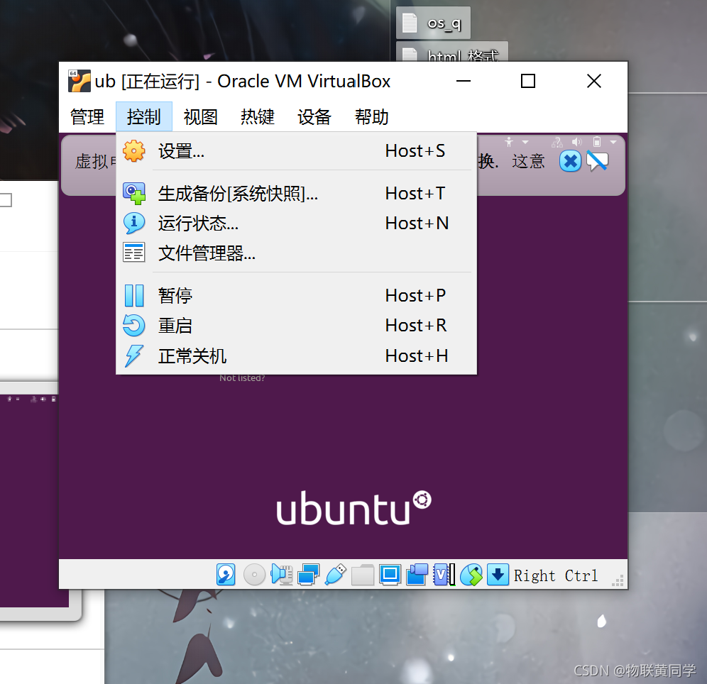Click the lightning bolt shutdown icon
Viewport: 707px width, 684px height.
click(x=134, y=356)
